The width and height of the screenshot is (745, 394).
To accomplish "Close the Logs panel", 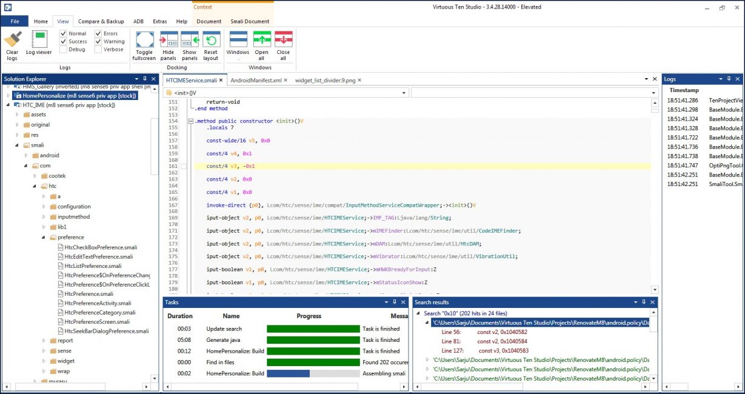I will tap(738, 79).
